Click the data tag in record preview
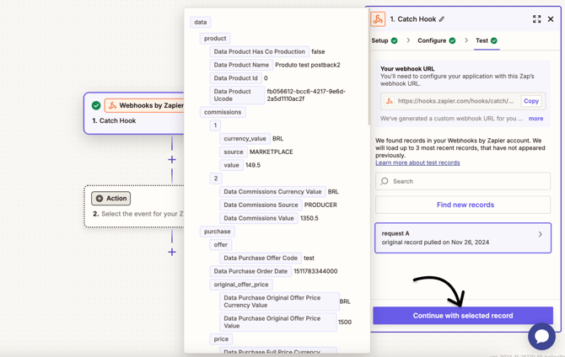 [201, 22]
